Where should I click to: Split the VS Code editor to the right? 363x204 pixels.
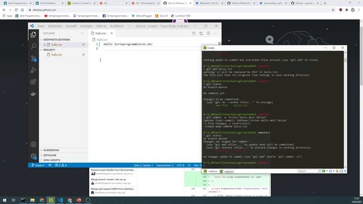tap(208, 33)
